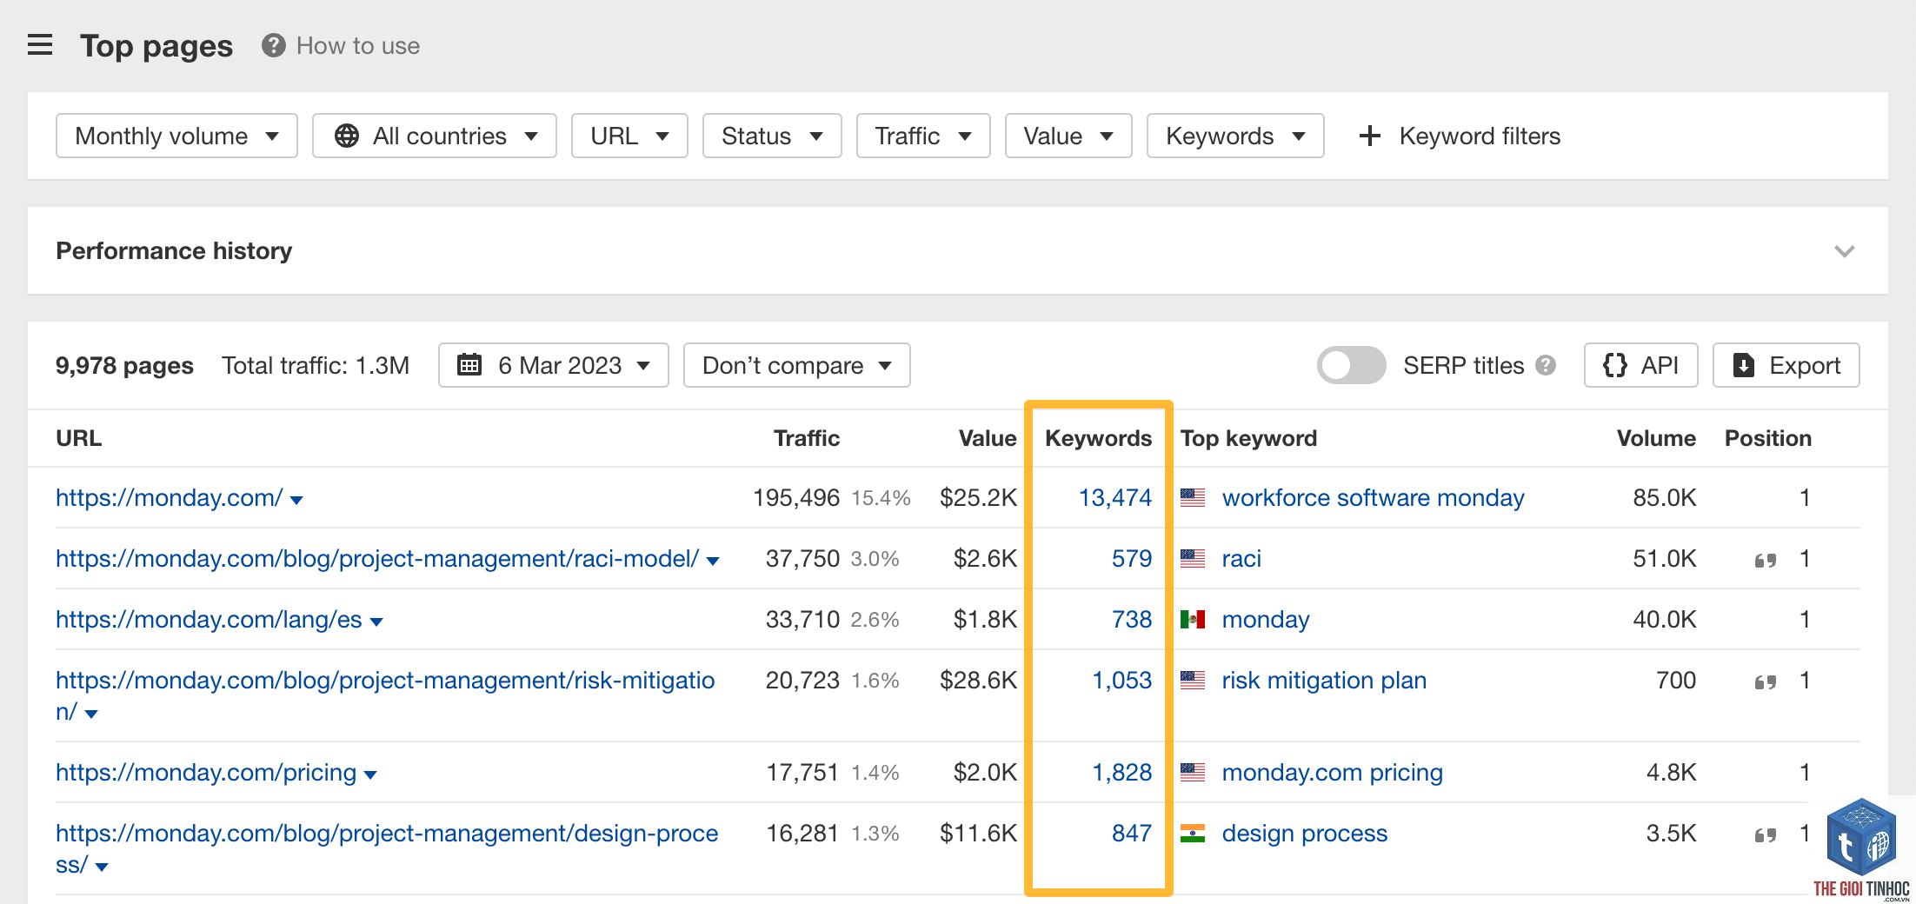Screen dimensions: 1916x904
Task: Click the SERP features icon in risk mitigation row
Action: tap(1766, 681)
